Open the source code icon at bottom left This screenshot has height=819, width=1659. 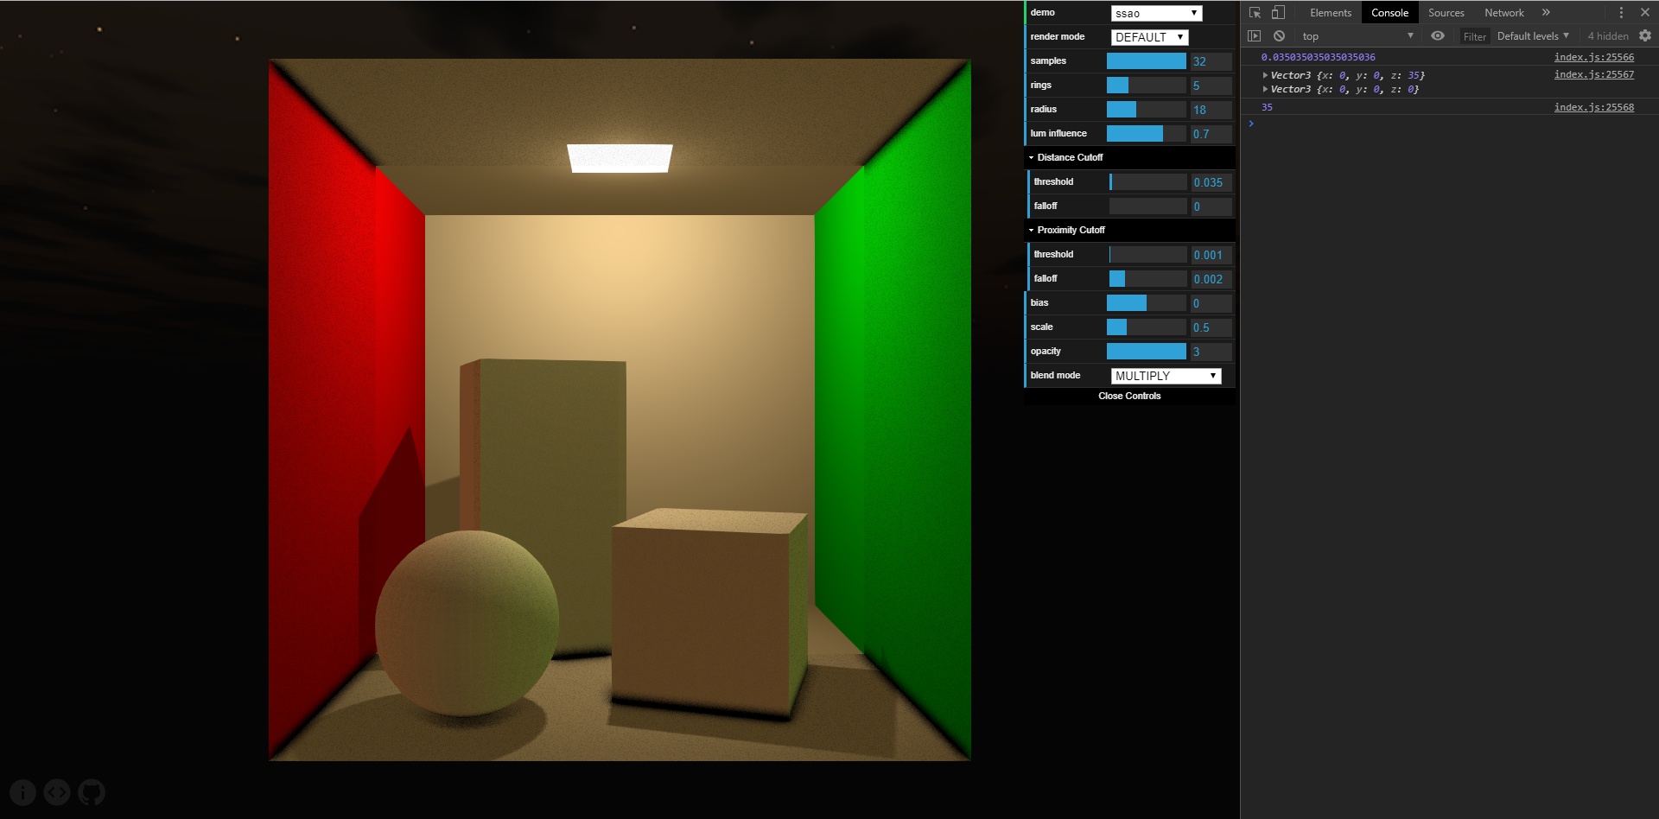[x=57, y=792]
